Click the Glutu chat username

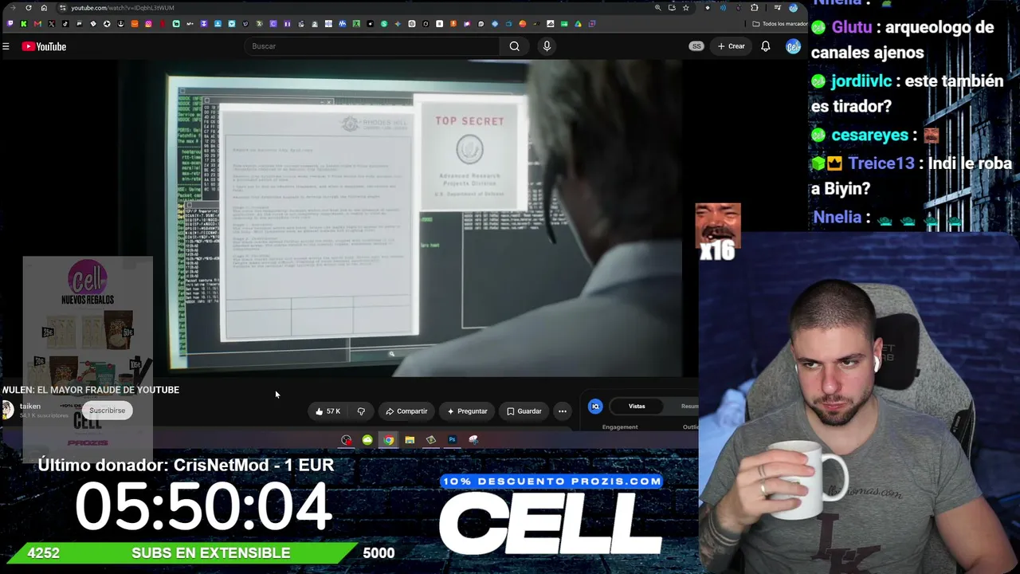(852, 27)
